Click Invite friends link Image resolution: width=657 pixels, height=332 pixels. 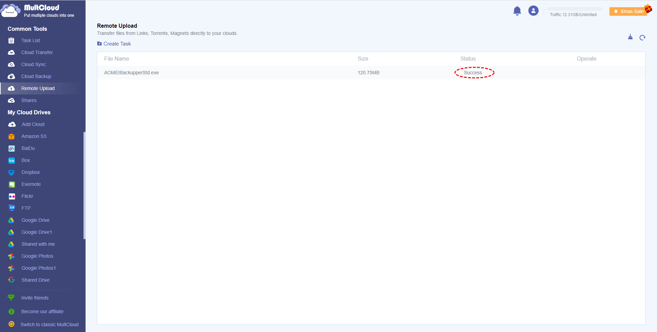tap(35, 298)
